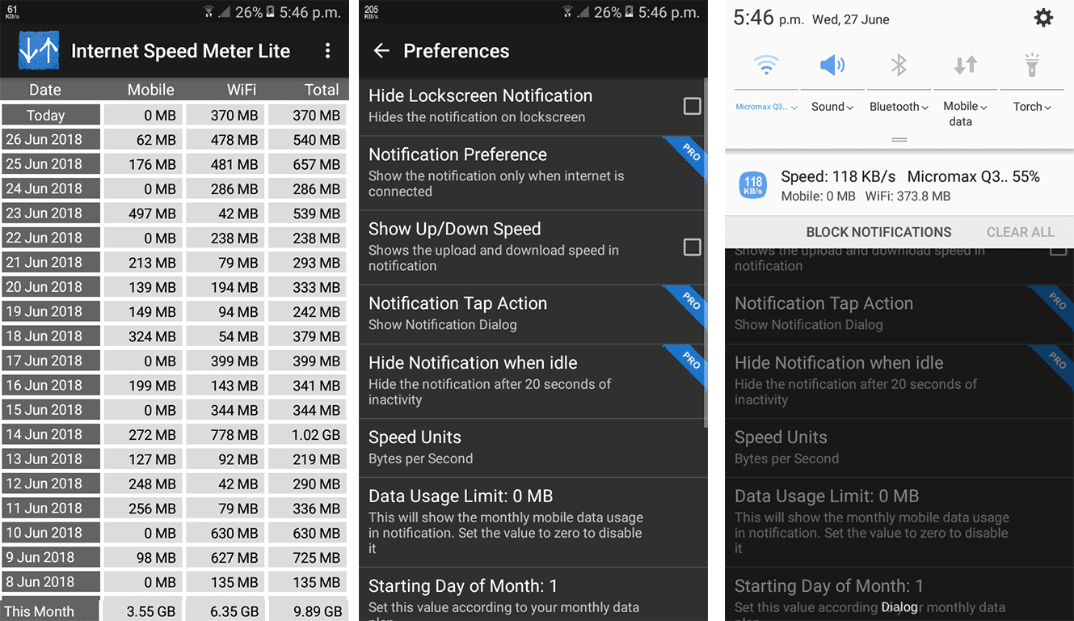Enable Hide Lockscreen Notification checkbox
The height and width of the screenshot is (621, 1074).
pyautogui.click(x=692, y=105)
